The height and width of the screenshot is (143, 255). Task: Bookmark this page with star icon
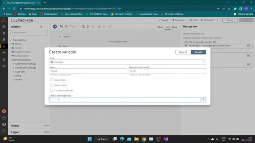[229, 9]
